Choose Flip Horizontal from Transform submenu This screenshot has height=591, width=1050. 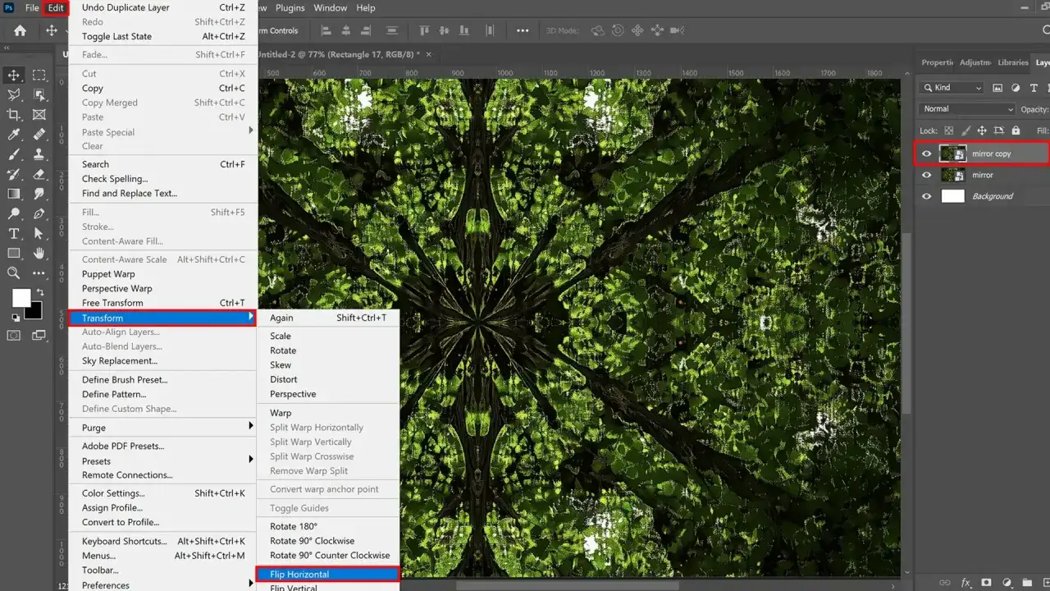coord(328,575)
